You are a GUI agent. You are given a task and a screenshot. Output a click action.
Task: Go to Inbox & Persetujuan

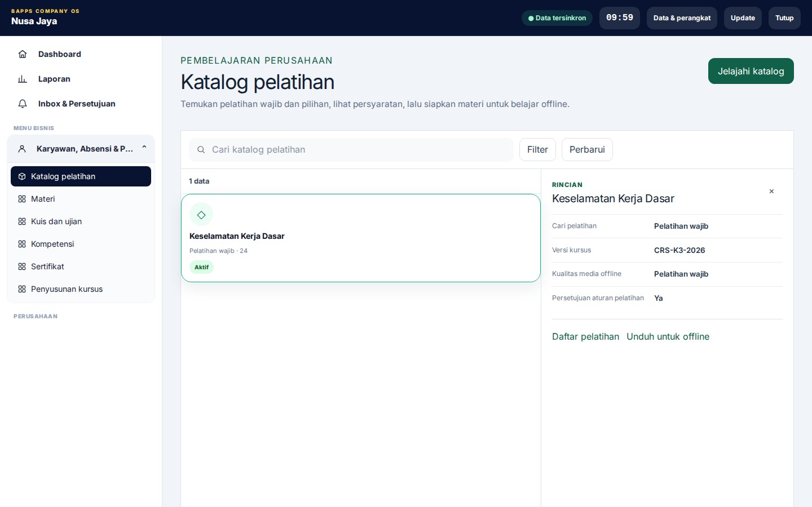pyautogui.click(x=81, y=104)
